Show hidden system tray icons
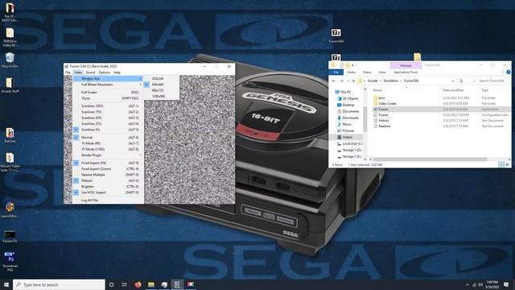The width and height of the screenshot is (515, 290). [468, 284]
